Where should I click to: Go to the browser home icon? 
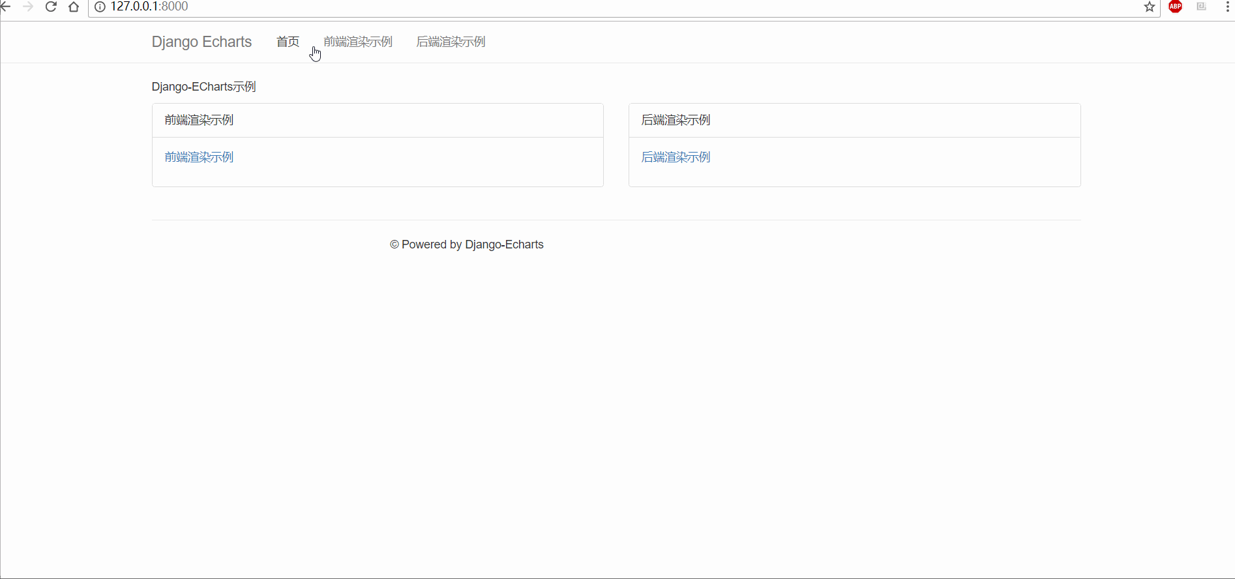(74, 7)
